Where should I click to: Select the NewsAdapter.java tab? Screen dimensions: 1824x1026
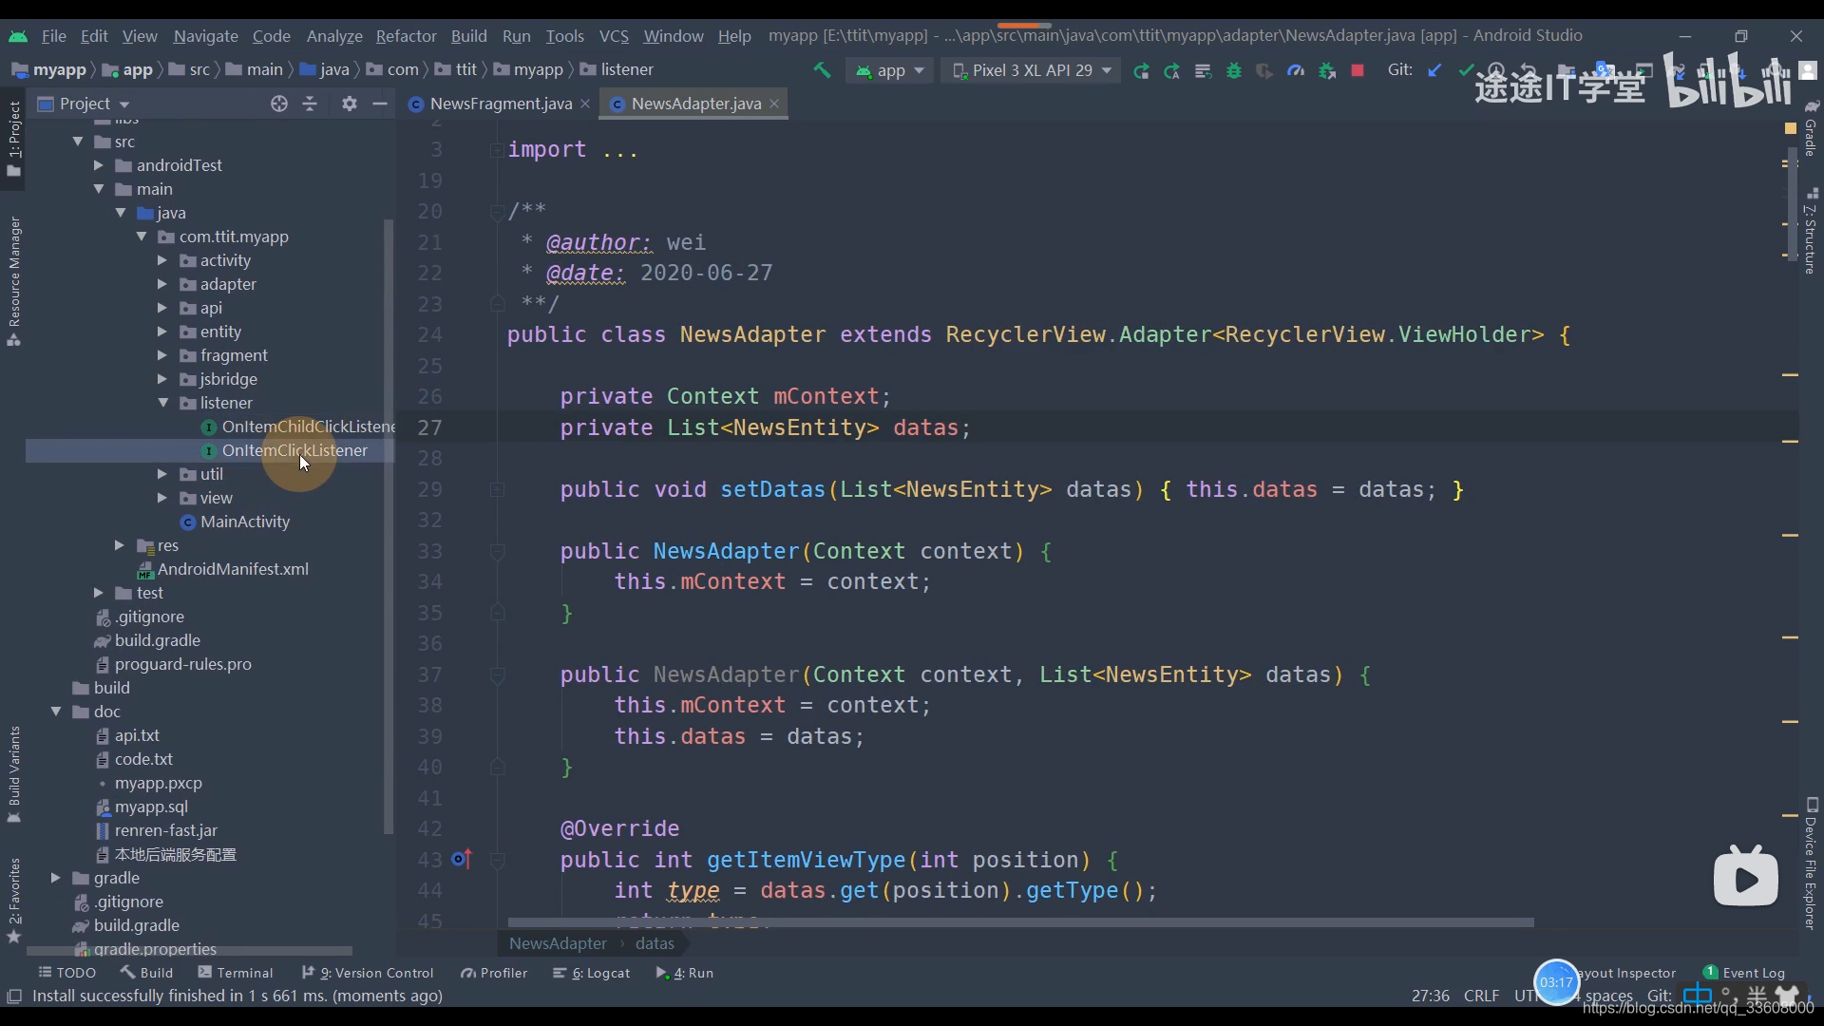point(695,103)
